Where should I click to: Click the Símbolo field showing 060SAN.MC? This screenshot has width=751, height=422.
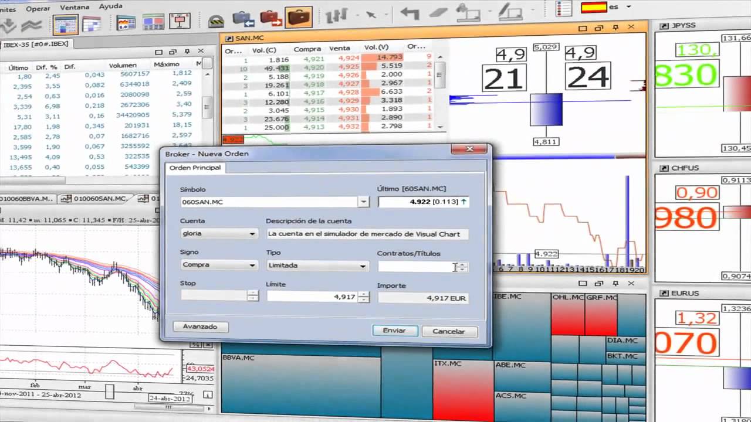tap(270, 202)
